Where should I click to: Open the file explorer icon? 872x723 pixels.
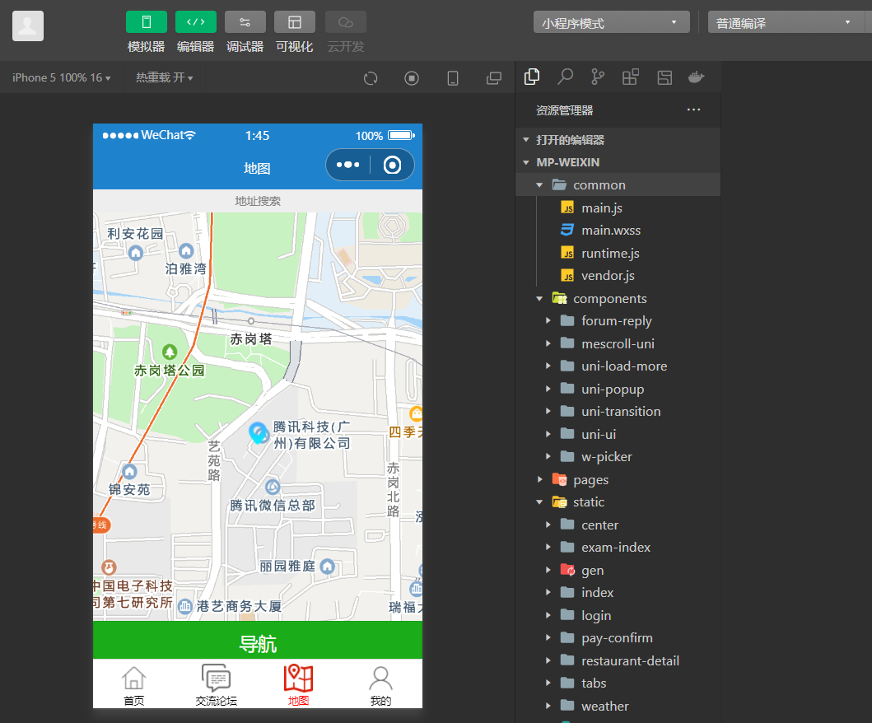click(532, 77)
